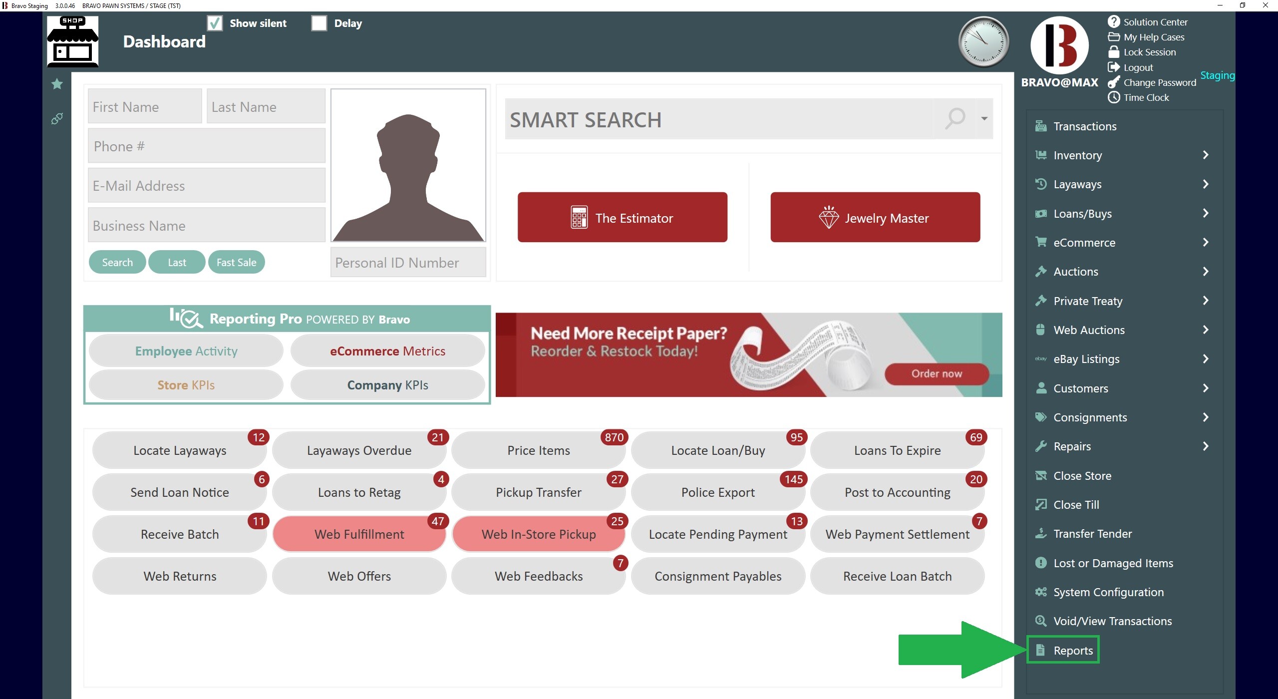Expand the eBay Listings submenu chevron
This screenshot has height=699, width=1278.
pos(1206,358)
